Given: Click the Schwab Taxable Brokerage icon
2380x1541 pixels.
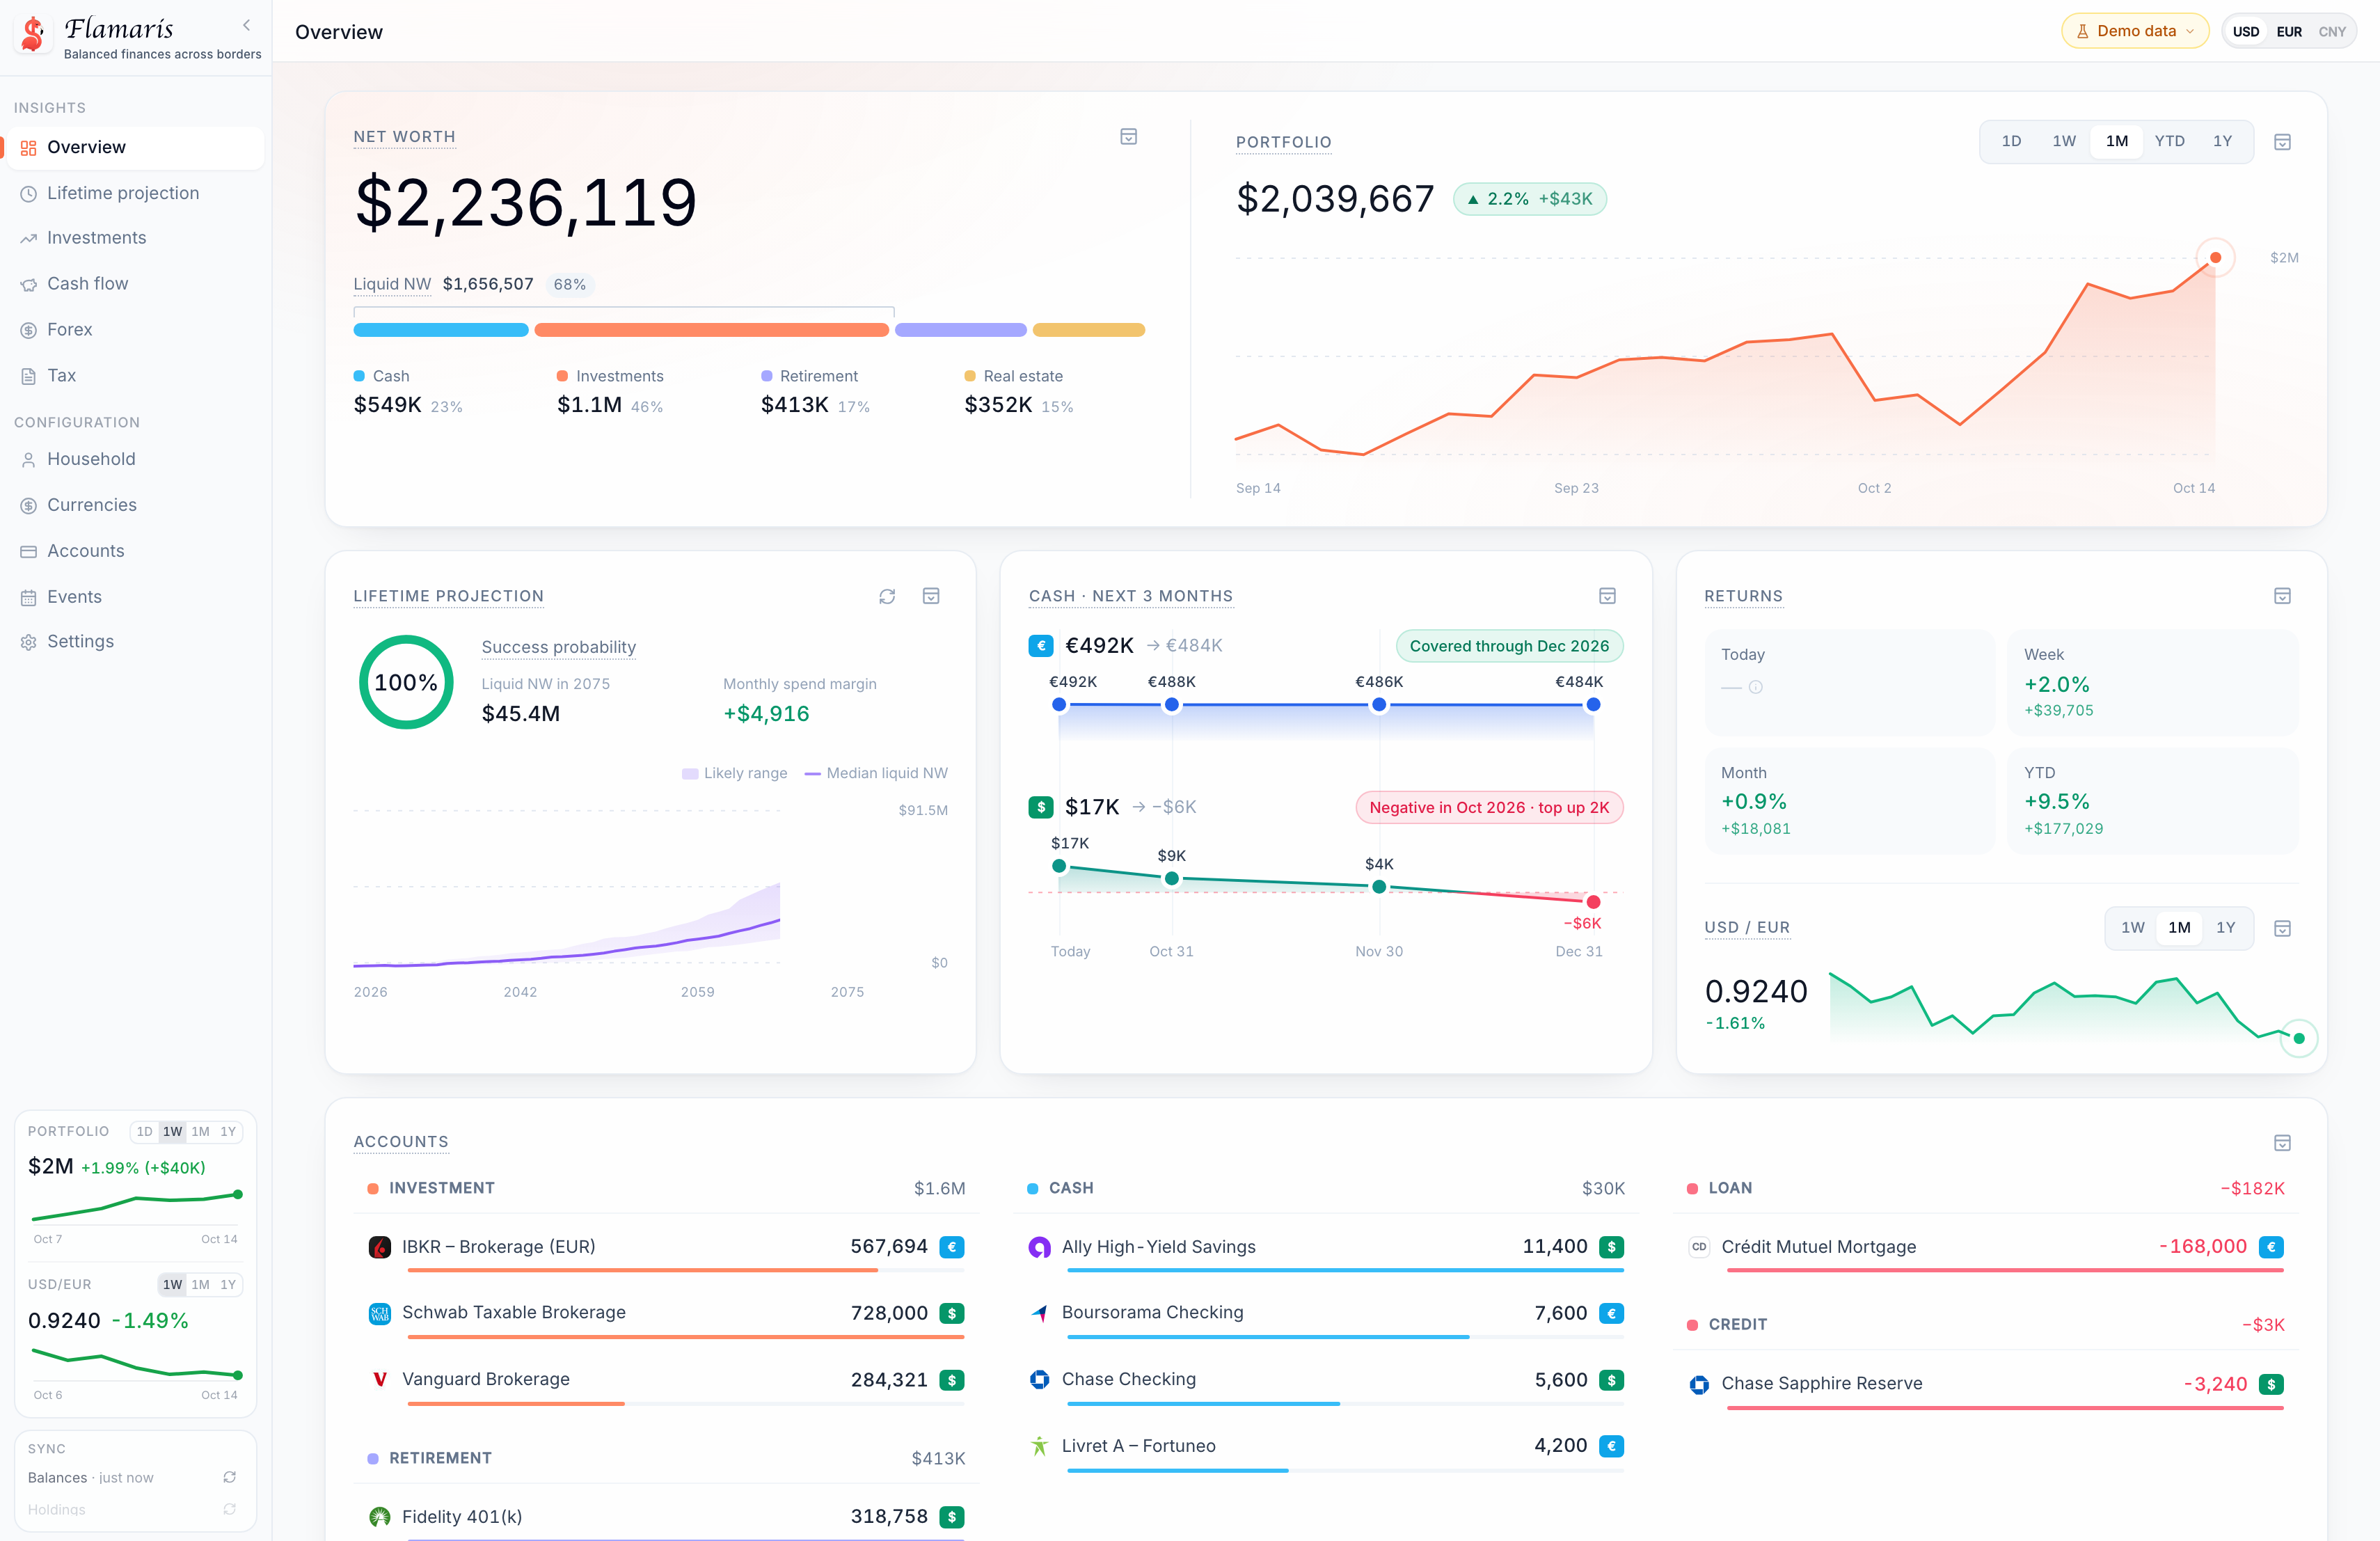Looking at the screenshot, I should [x=379, y=1313].
